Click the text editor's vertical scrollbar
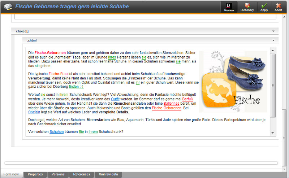289x178 pixels. point(273,86)
